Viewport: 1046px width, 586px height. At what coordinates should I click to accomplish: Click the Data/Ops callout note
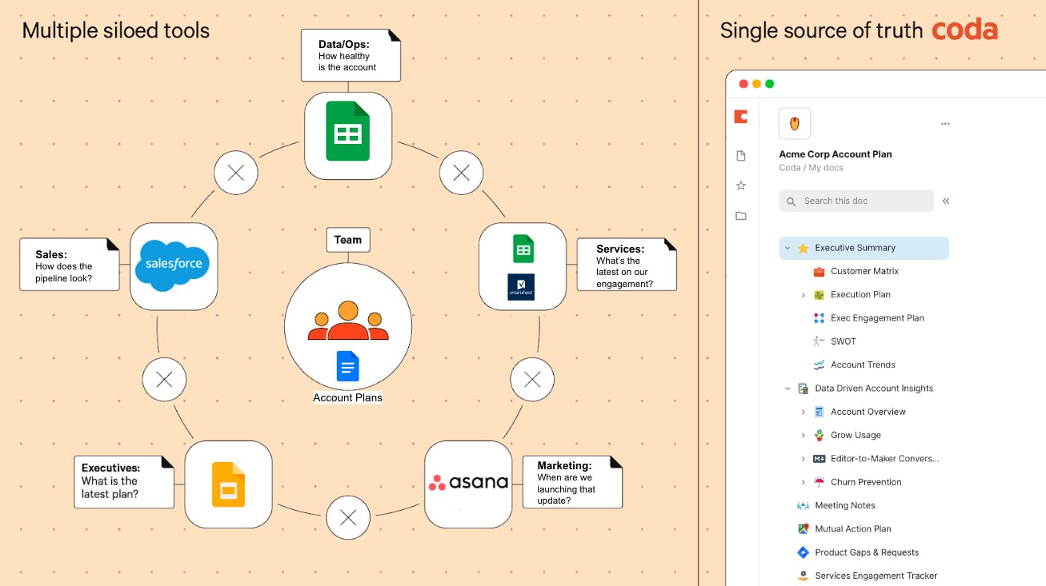[351, 56]
